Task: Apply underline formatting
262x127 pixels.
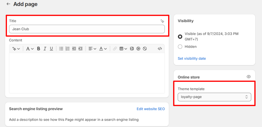Action: [x=51, y=48]
